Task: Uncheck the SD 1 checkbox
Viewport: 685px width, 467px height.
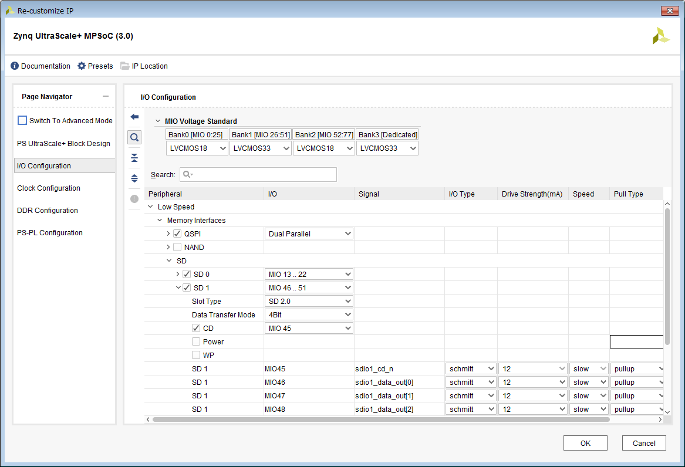Action: (x=187, y=288)
